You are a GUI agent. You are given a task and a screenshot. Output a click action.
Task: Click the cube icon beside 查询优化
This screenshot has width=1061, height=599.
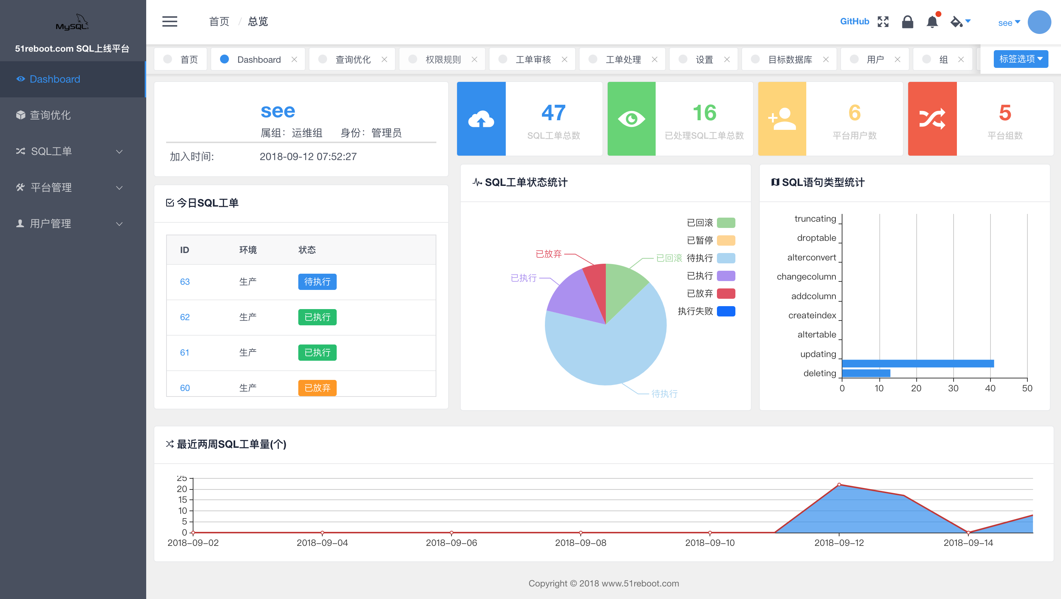(21, 115)
